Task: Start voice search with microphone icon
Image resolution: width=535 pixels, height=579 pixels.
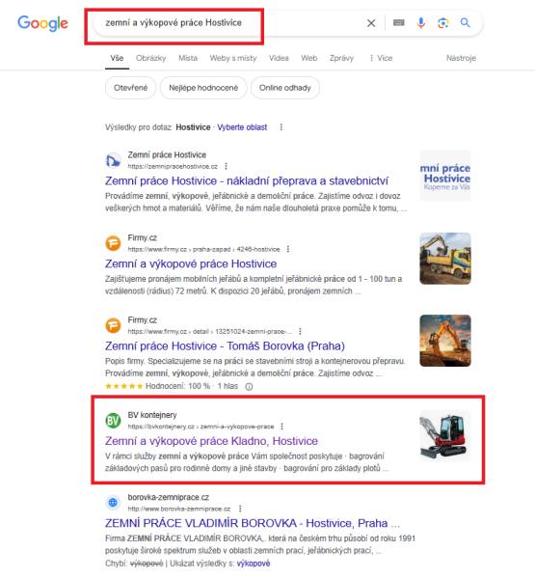Action: pos(421,23)
